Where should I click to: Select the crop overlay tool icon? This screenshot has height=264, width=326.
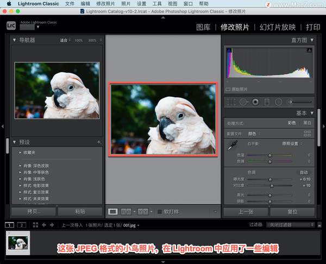(x=230, y=102)
